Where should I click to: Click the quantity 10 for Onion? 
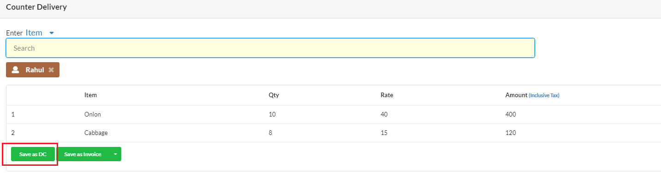pyautogui.click(x=272, y=114)
